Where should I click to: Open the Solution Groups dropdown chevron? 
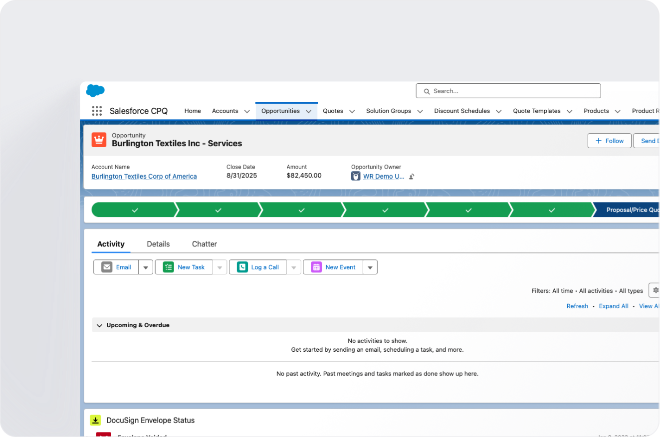[x=420, y=111]
